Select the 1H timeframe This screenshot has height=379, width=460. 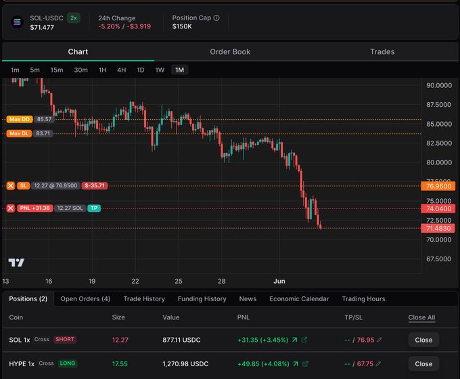pyautogui.click(x=102, y=70)
